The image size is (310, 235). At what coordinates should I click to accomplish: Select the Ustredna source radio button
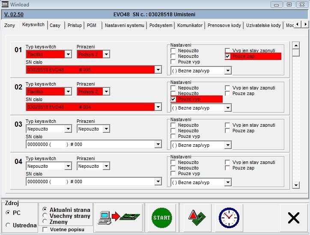click(x=8, y=225)
